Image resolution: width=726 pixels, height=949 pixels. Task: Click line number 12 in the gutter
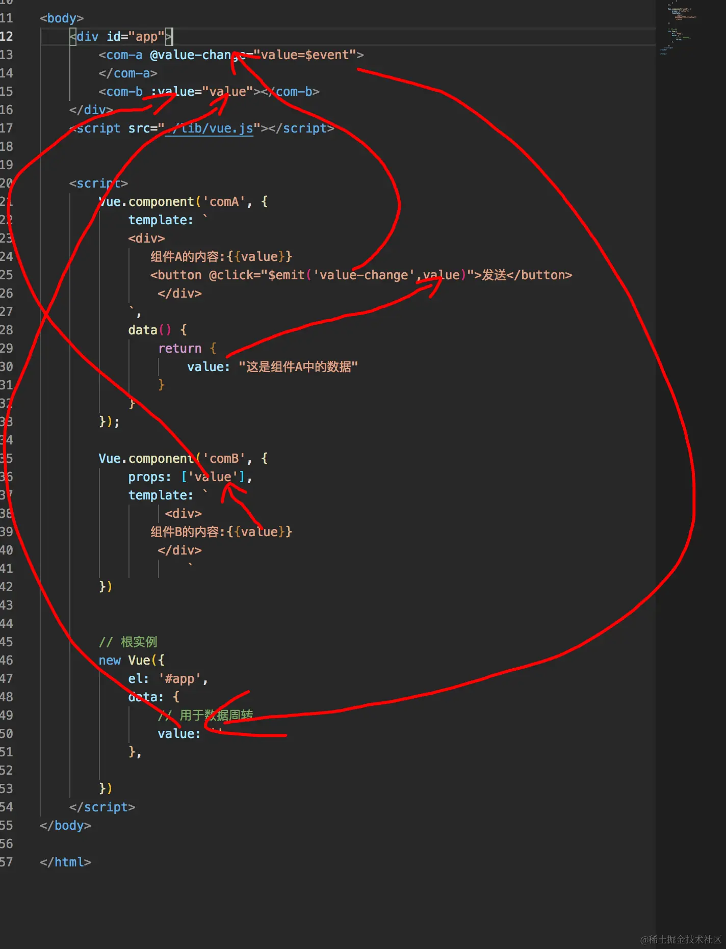[7, 37]
